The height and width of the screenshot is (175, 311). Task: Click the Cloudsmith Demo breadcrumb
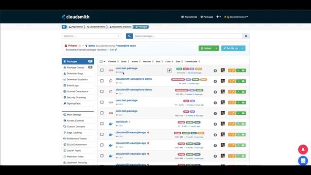click(96, 27)
